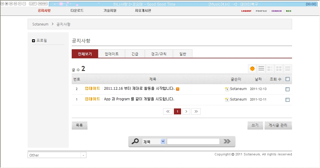Switch to the 경고/규칙 tab

[x=159, y=54]
